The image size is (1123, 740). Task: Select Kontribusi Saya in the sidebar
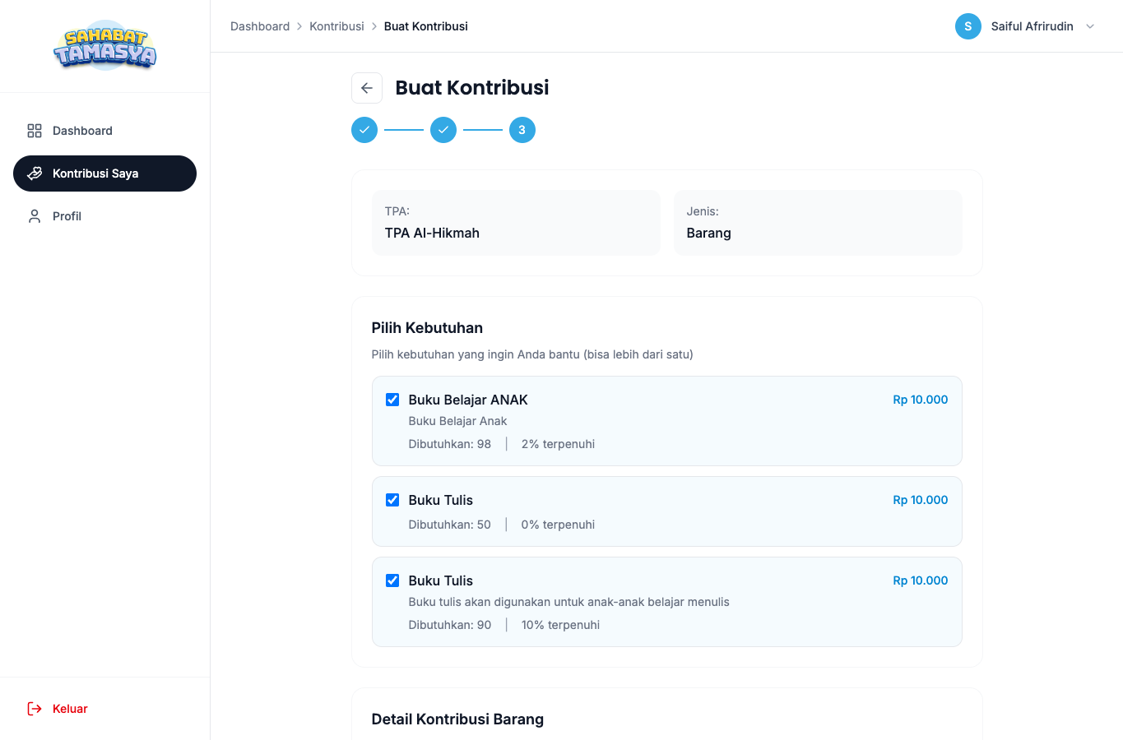pos(104,173)
